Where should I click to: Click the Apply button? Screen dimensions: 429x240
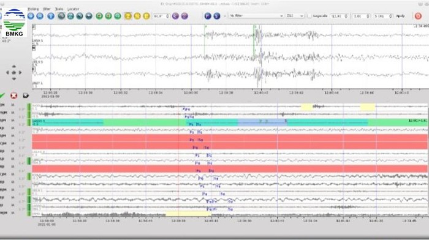pos(400,16)
